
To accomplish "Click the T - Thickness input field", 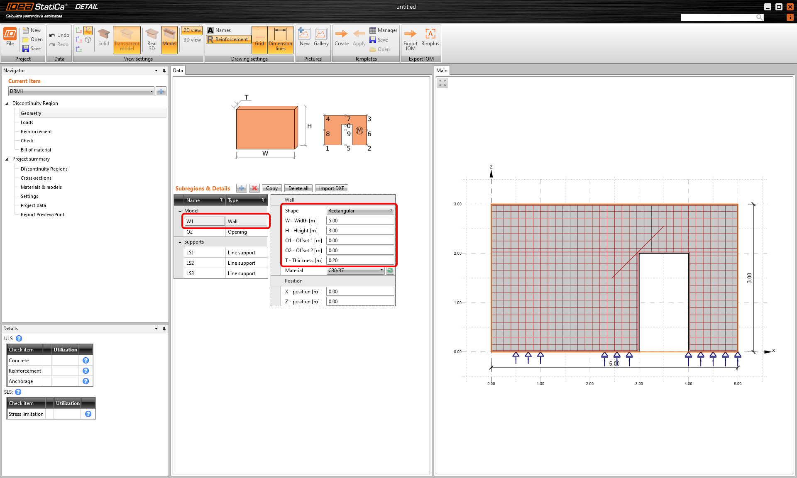I will tap(359, 261).
